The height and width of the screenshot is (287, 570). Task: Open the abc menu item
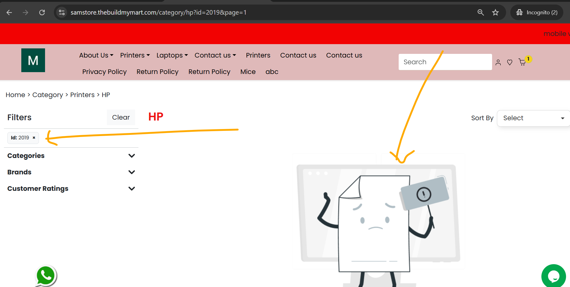click(x=272, y=72)
